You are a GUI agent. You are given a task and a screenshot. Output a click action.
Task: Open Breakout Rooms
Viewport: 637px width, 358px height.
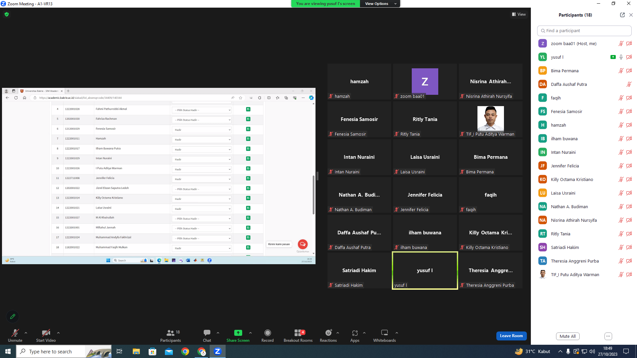point(298,335)
